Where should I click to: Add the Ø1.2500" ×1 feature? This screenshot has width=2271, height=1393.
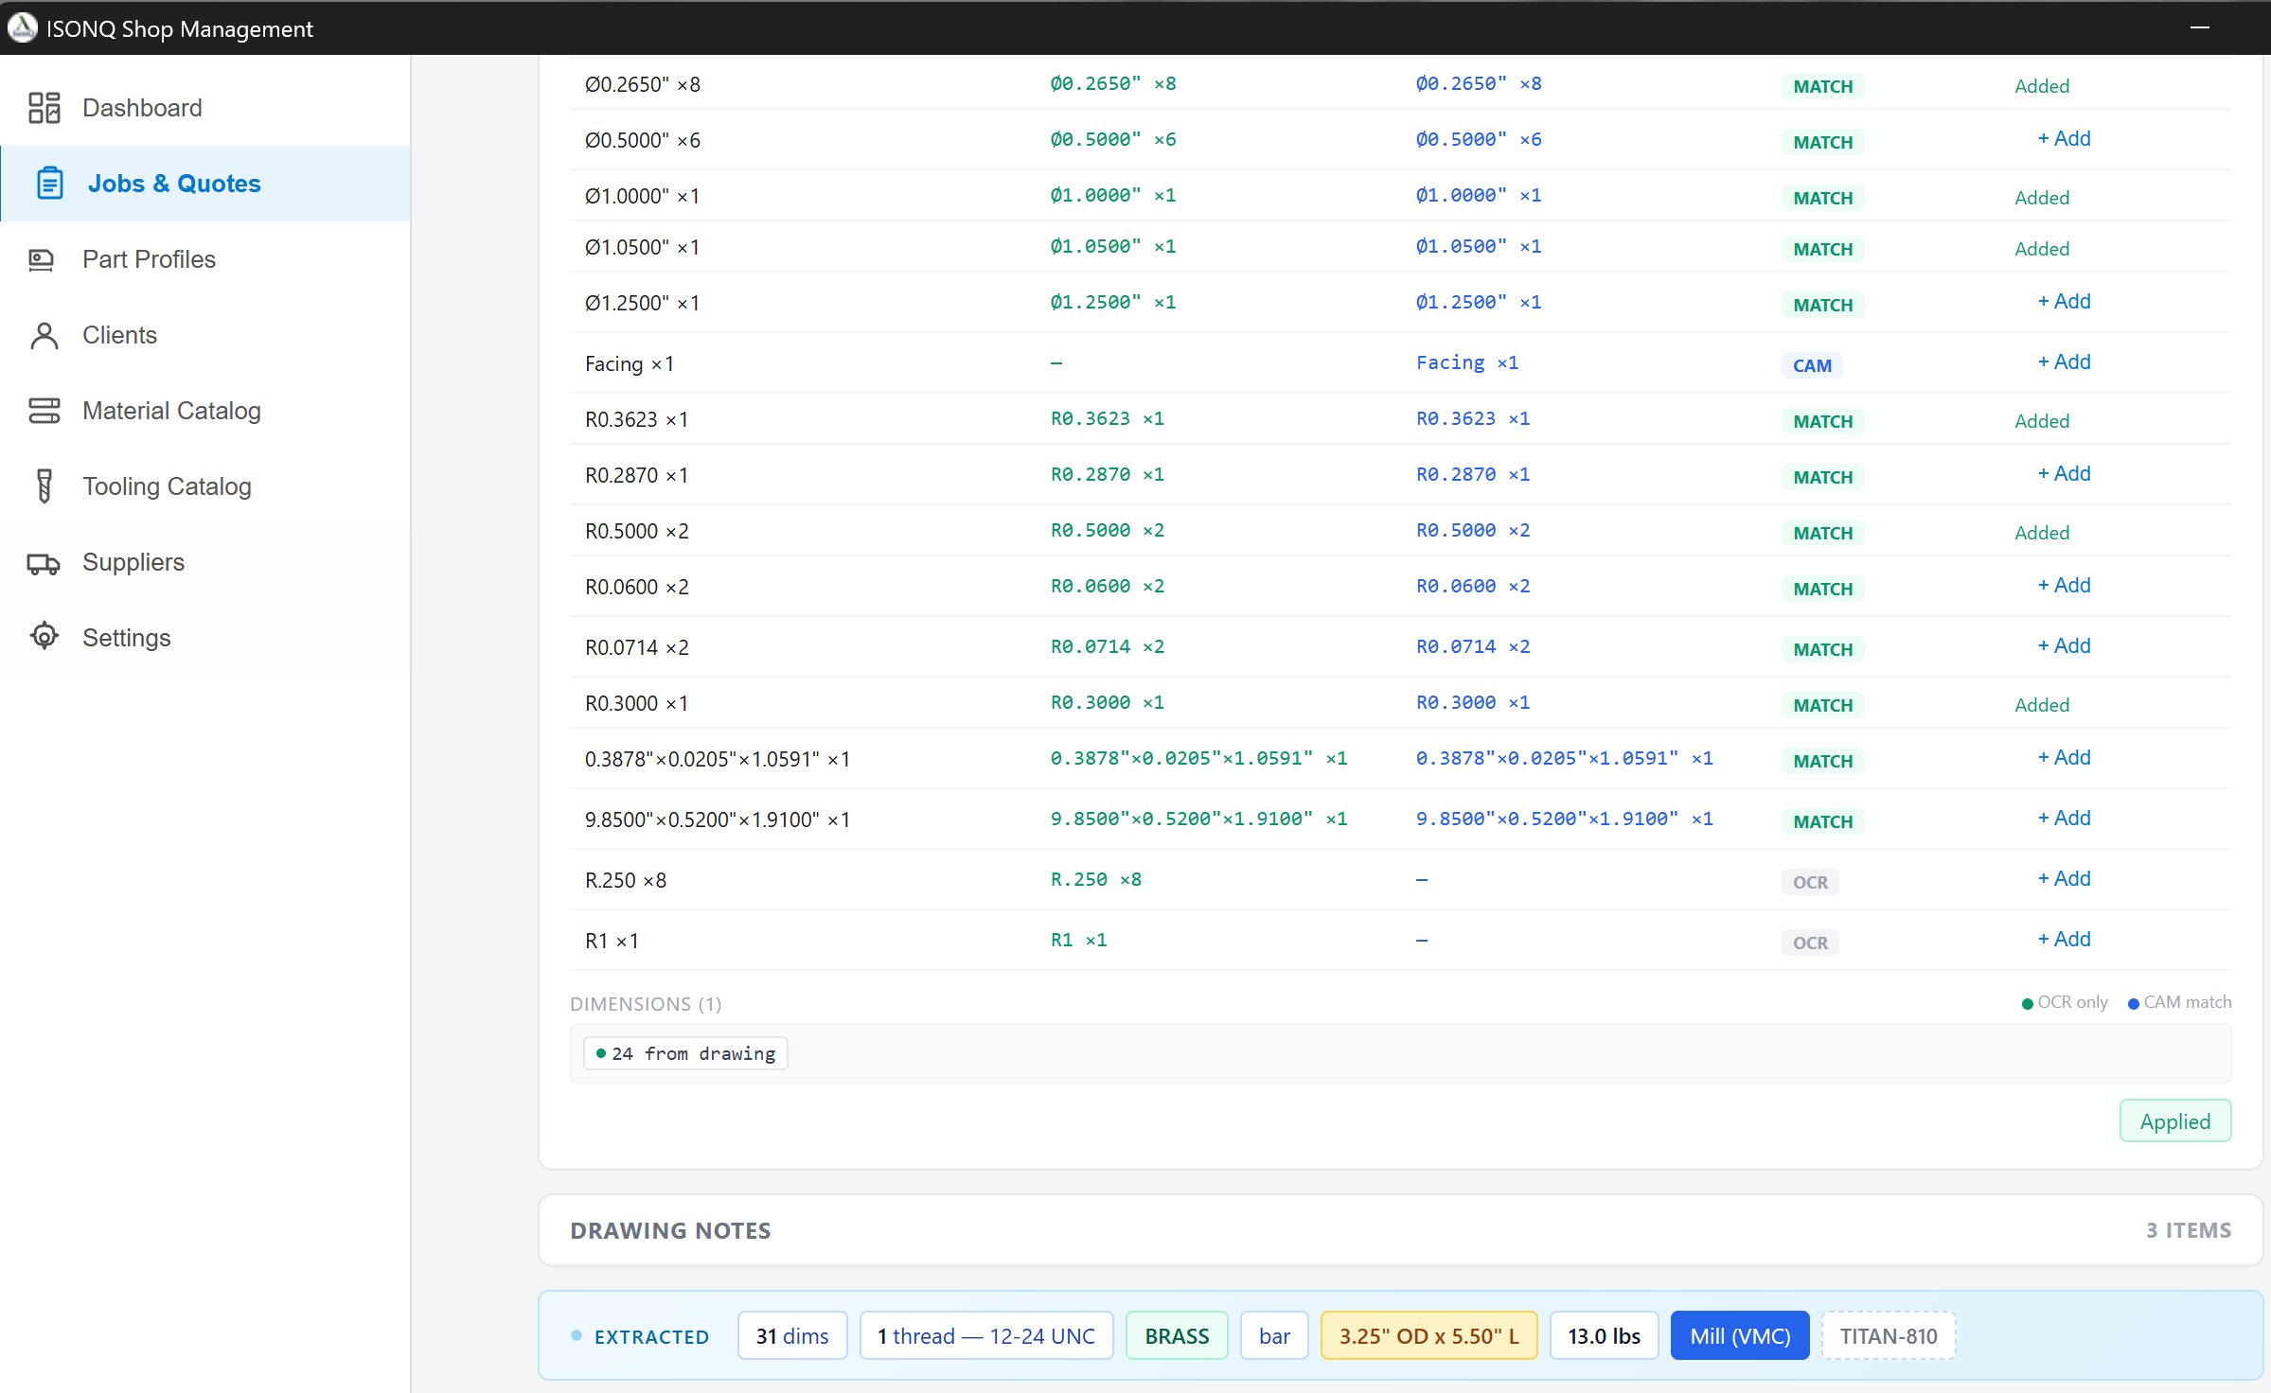pyautogui.click(x=2064, y=302)
